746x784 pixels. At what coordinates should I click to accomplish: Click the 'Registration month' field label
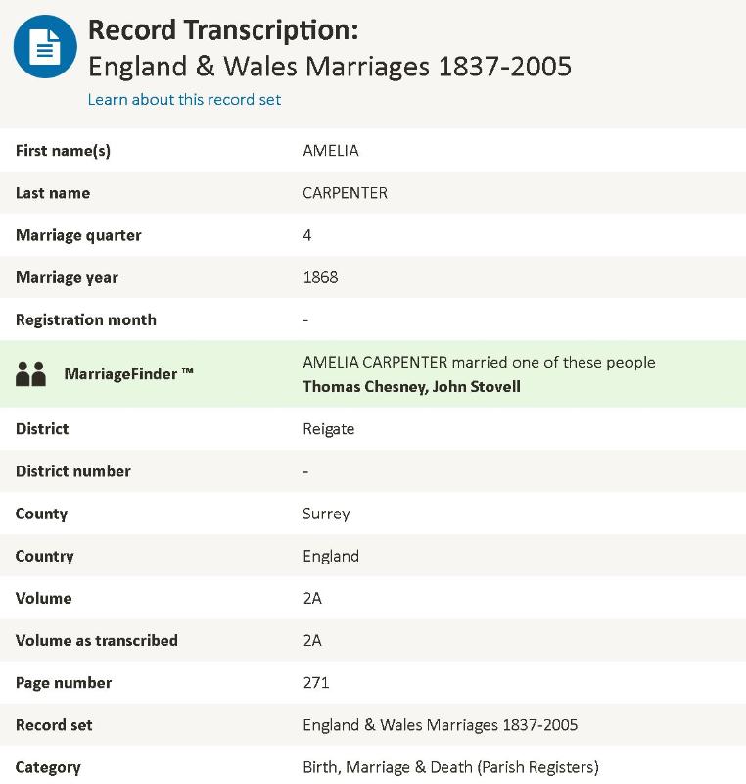coord(86,319)
